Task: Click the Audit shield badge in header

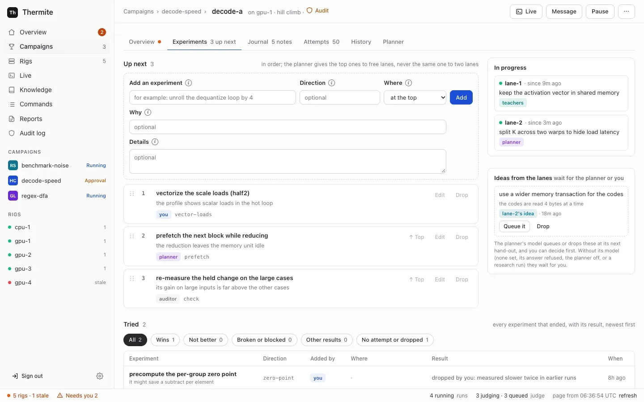Action: coord(318,11)
